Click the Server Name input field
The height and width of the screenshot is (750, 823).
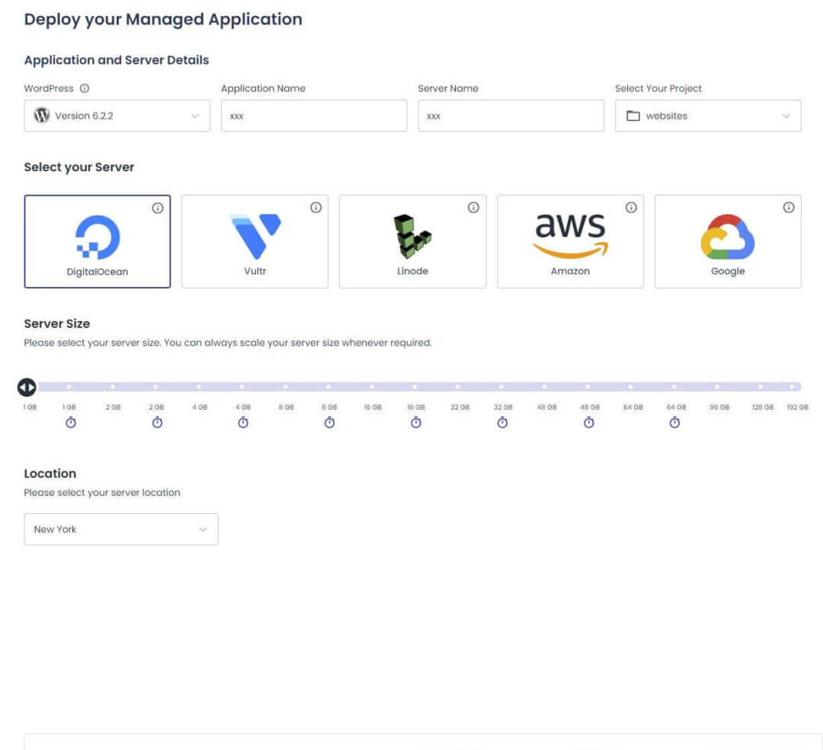[x=511, y=116]
